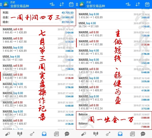Screen dimensions: 152x138
Task: Open right losing trade showing -3 136.00
Action: click(114, 43)
